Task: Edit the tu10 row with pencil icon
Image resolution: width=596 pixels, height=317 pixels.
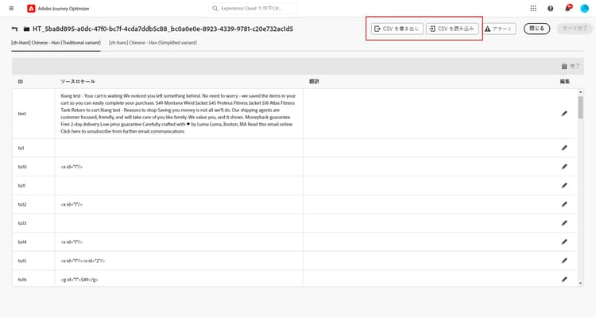Action: [564, 167]
